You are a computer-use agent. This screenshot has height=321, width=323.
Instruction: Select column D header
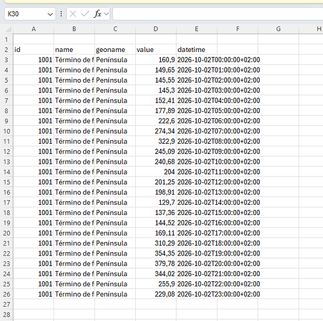click(x=156, y=29)
